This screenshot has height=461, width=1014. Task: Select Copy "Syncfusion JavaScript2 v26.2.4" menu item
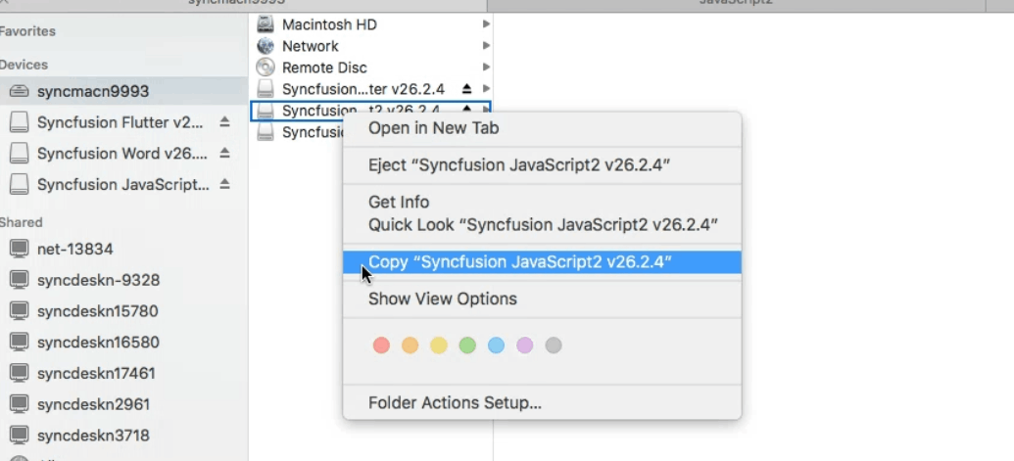click(519, 261)
